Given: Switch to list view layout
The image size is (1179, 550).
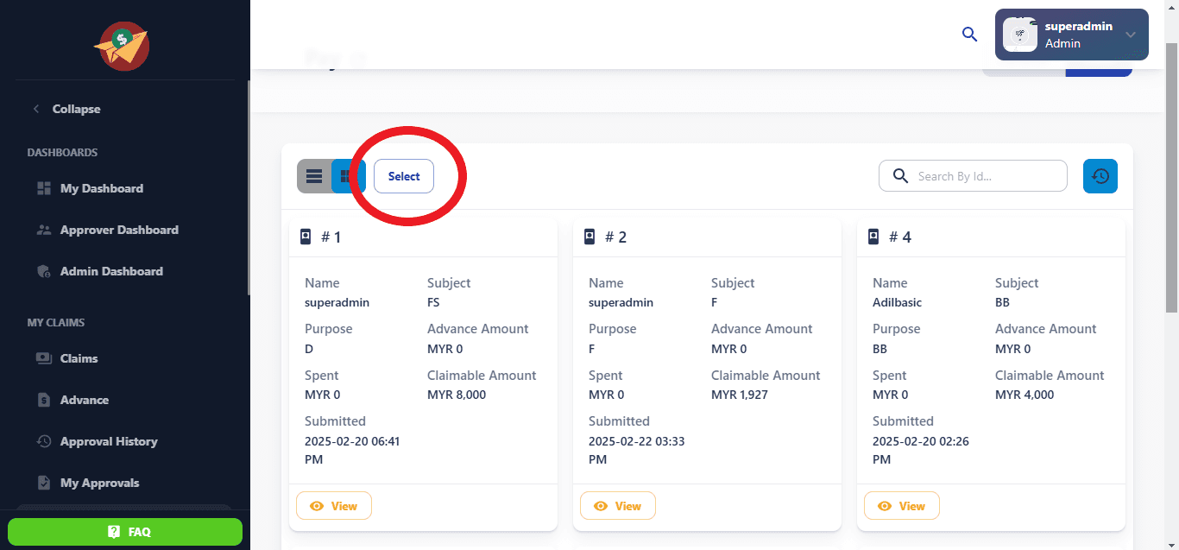Looking at the screenshot, I should click(314, 176).
